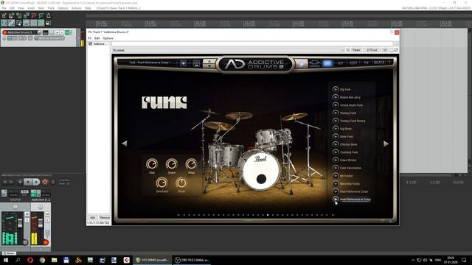Go to previous kit with left gallery arrow
The width and height of the screenshot is (472, 265).
coord(125,144)
